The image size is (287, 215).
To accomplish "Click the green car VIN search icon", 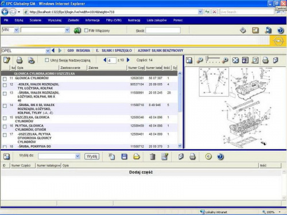I will coord(77,30).
